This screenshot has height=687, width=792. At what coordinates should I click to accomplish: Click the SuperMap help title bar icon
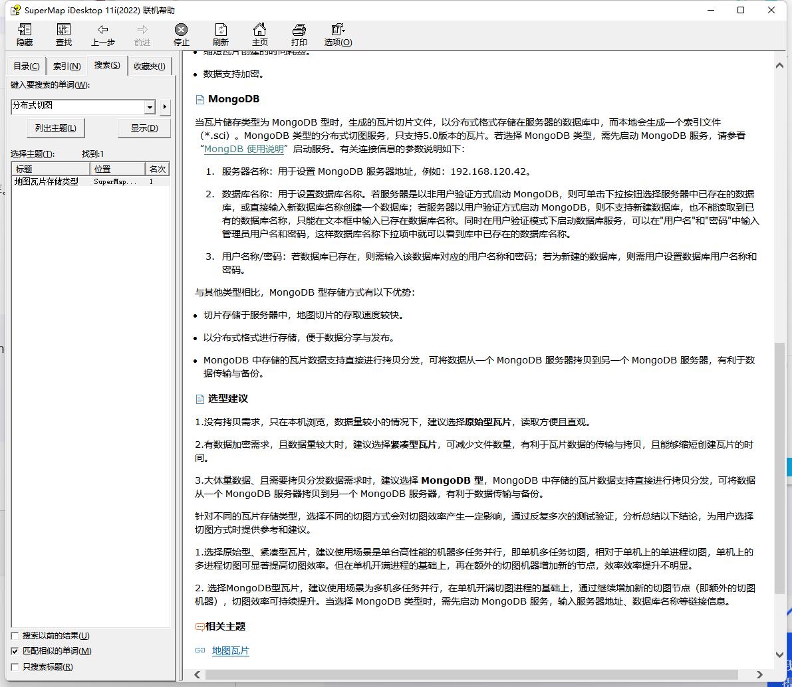click(x=16, y=10)
